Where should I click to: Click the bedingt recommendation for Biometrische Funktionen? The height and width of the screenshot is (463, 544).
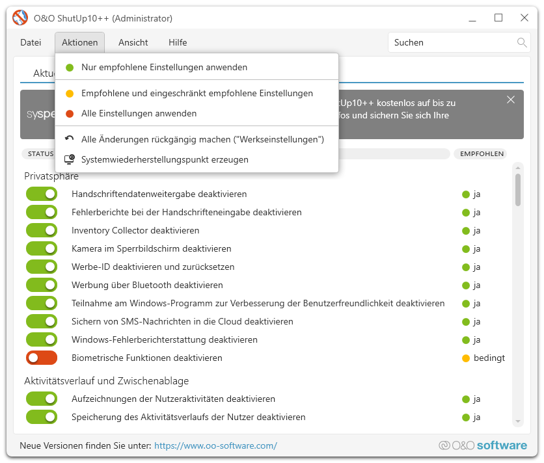point(483,358)
